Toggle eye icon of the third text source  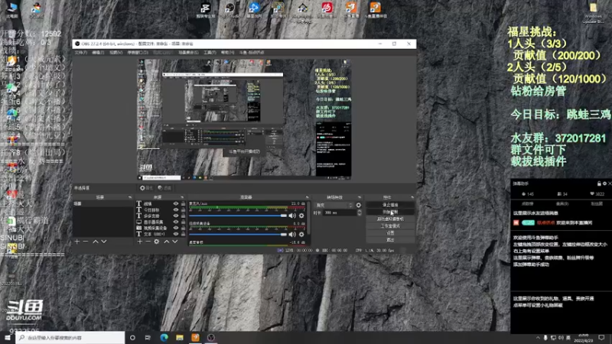coord(176,216)
